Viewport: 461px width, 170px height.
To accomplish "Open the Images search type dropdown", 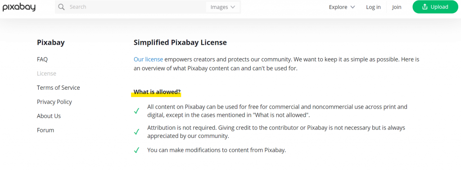I will click(x=222, y=7).
